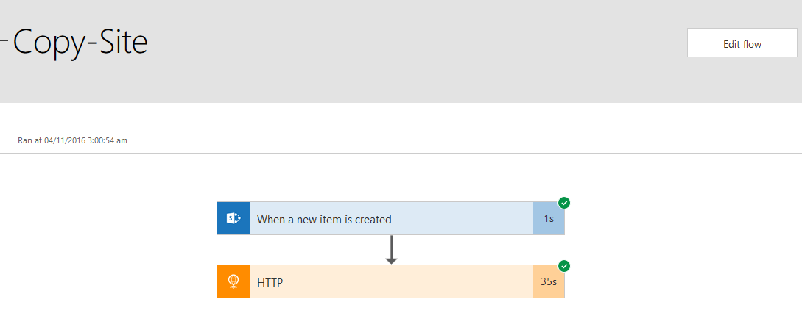Click the globe icon on the HTTP step
The image size is (802, 313).
pos(233,281)
